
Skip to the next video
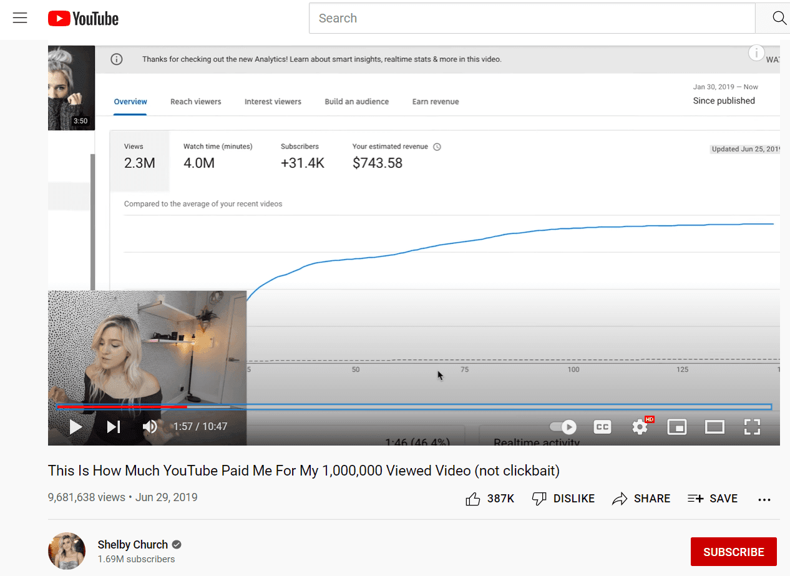click(112, 427)
